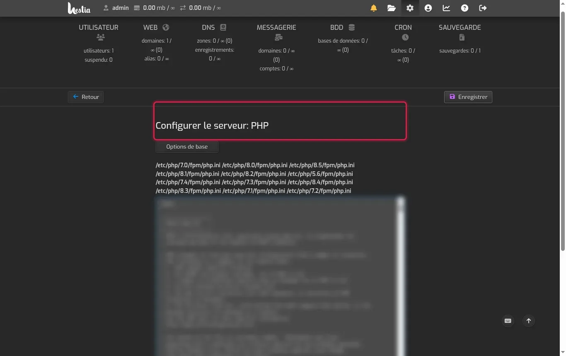566x356 pixels.
Task: Click the book icon beside DNS
Action: (x=223, y=27)
